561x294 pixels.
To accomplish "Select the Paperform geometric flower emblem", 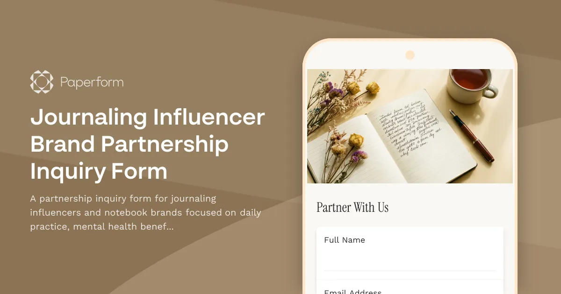I will 41,82.
